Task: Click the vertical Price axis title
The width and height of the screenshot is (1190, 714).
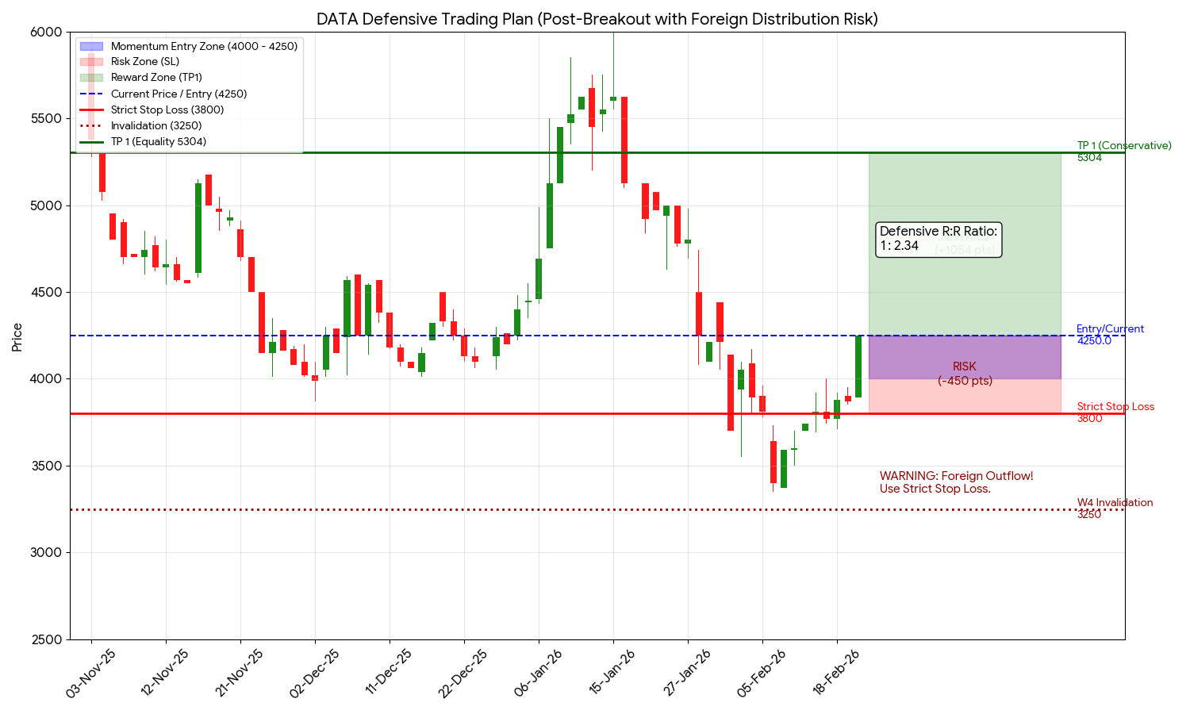Action: coord(17,336)
